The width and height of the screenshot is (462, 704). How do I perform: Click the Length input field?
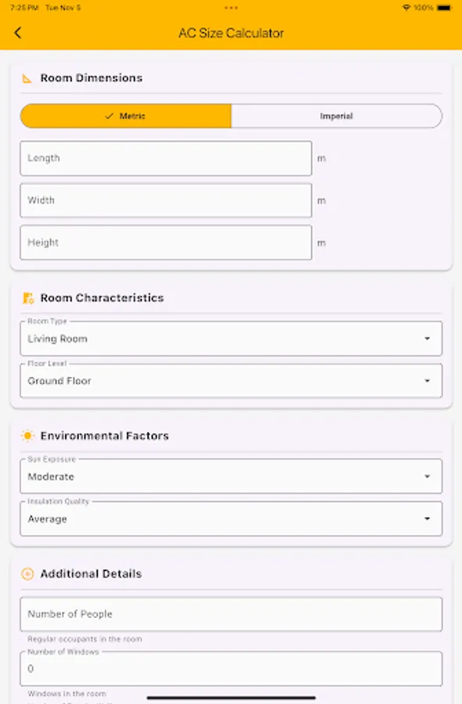166,158
